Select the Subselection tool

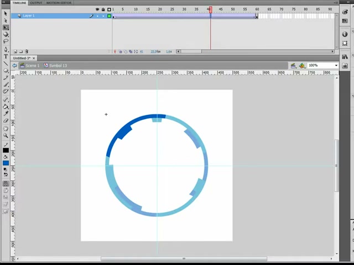(x=6, y=20)
